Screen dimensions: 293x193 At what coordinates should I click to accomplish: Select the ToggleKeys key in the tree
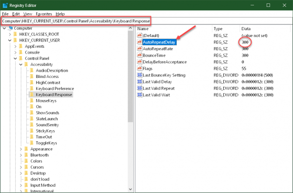[x=46, y=143]
